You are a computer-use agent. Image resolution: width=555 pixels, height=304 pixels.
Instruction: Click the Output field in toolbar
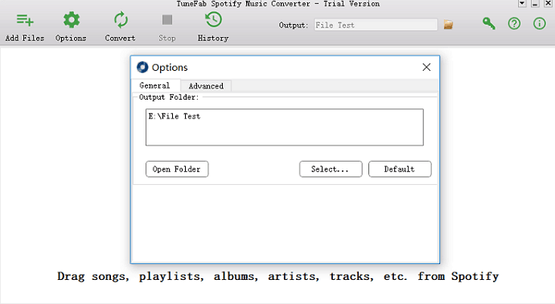point(376,25)
